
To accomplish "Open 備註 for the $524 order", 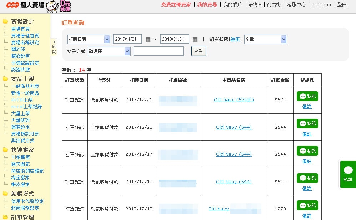I will coord(307,107).
